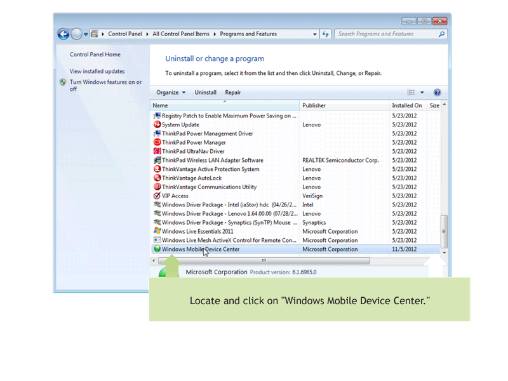The height and width of the screenshot is (381, 508).
Task: Click the horizontal scrollbar thumb
Action: (x=264, y=260)
